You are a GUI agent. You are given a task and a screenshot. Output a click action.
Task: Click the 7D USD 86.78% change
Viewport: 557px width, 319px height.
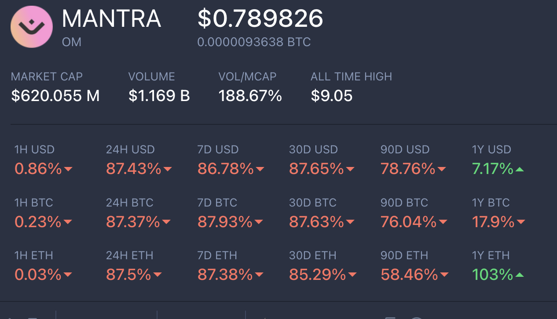click(x=225, y=169)
